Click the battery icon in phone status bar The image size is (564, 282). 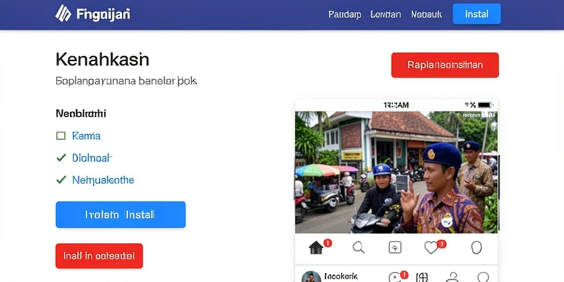485,105
